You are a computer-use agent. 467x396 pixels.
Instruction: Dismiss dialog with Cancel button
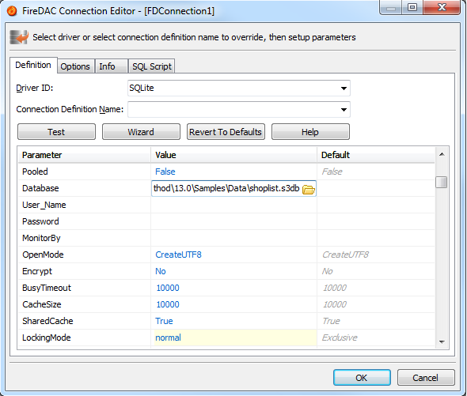pos(426,378)
